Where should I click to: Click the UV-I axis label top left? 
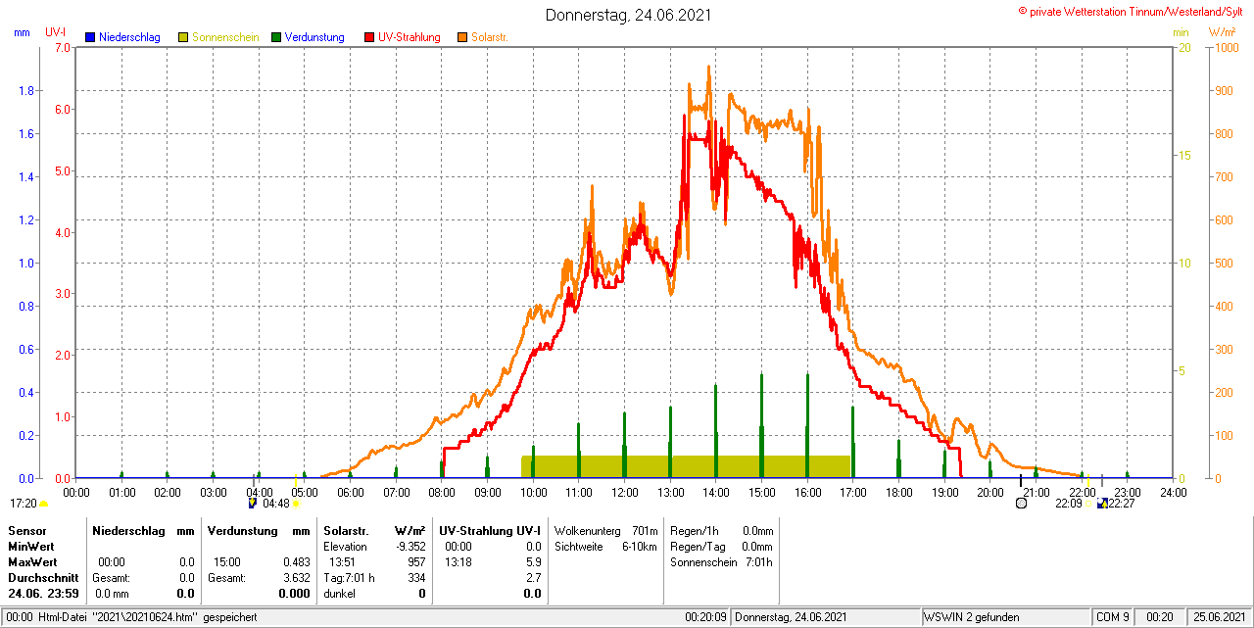tap(56, 32)
